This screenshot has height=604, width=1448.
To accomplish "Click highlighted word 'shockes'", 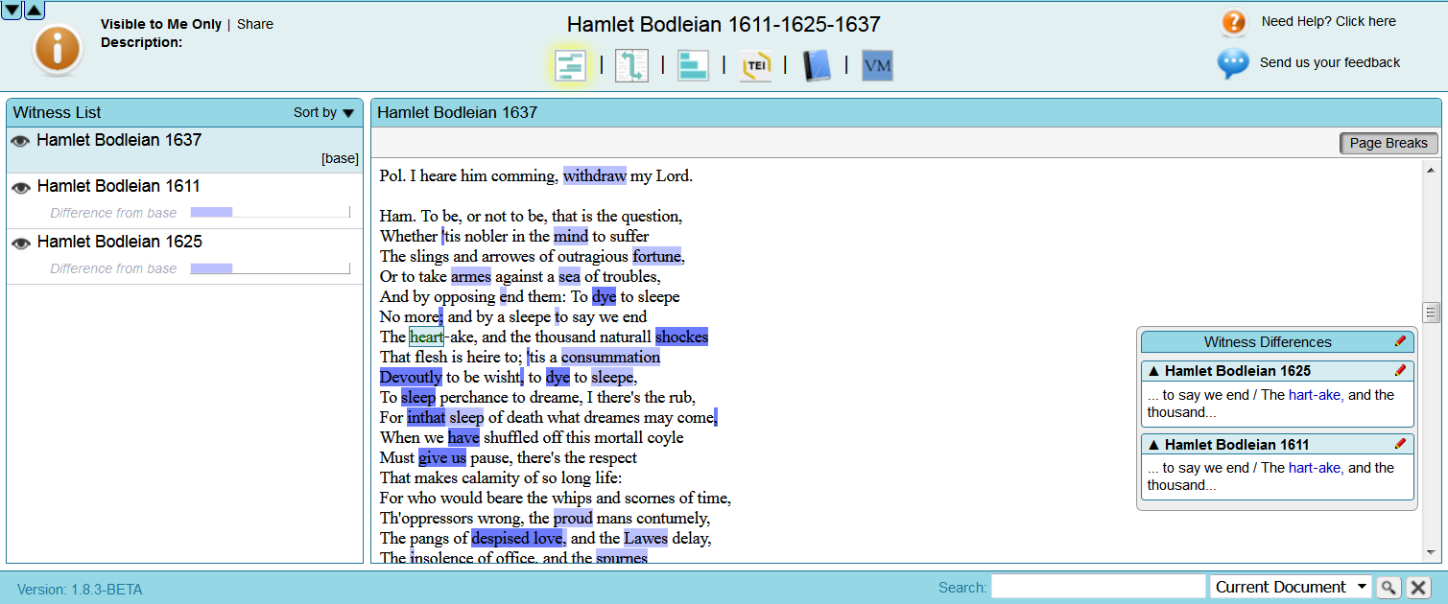I will tap(681, 337).
